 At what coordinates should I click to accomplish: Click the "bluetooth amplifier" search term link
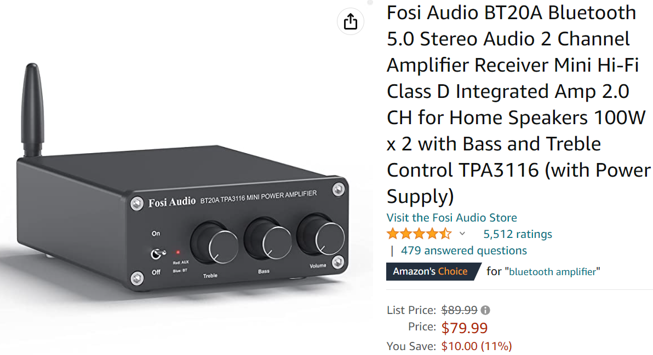click(x=552, y=272)
